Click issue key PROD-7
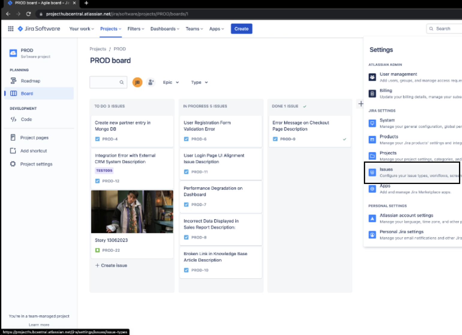 [199, 205]
